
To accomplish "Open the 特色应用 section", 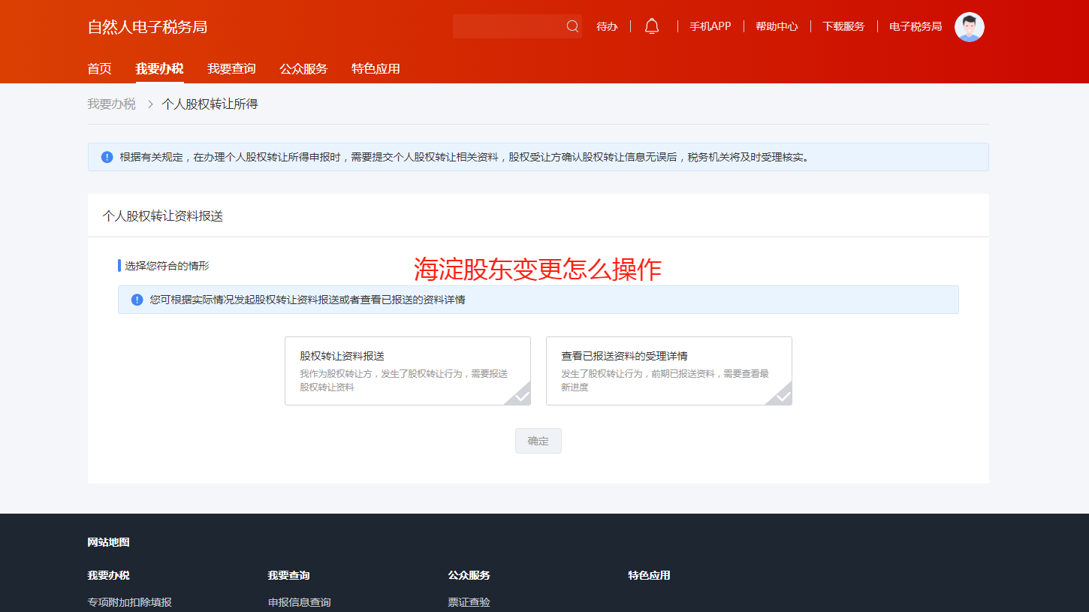I will point(376,68).
